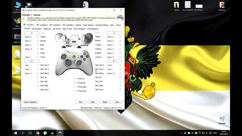
Task: Click the gamepad icon in the x360ce title bar
Action: pyautogui.click(x=23, y=10)
